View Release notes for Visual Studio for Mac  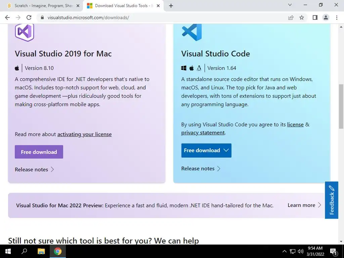pyautogui.click(x=35, y=169)
